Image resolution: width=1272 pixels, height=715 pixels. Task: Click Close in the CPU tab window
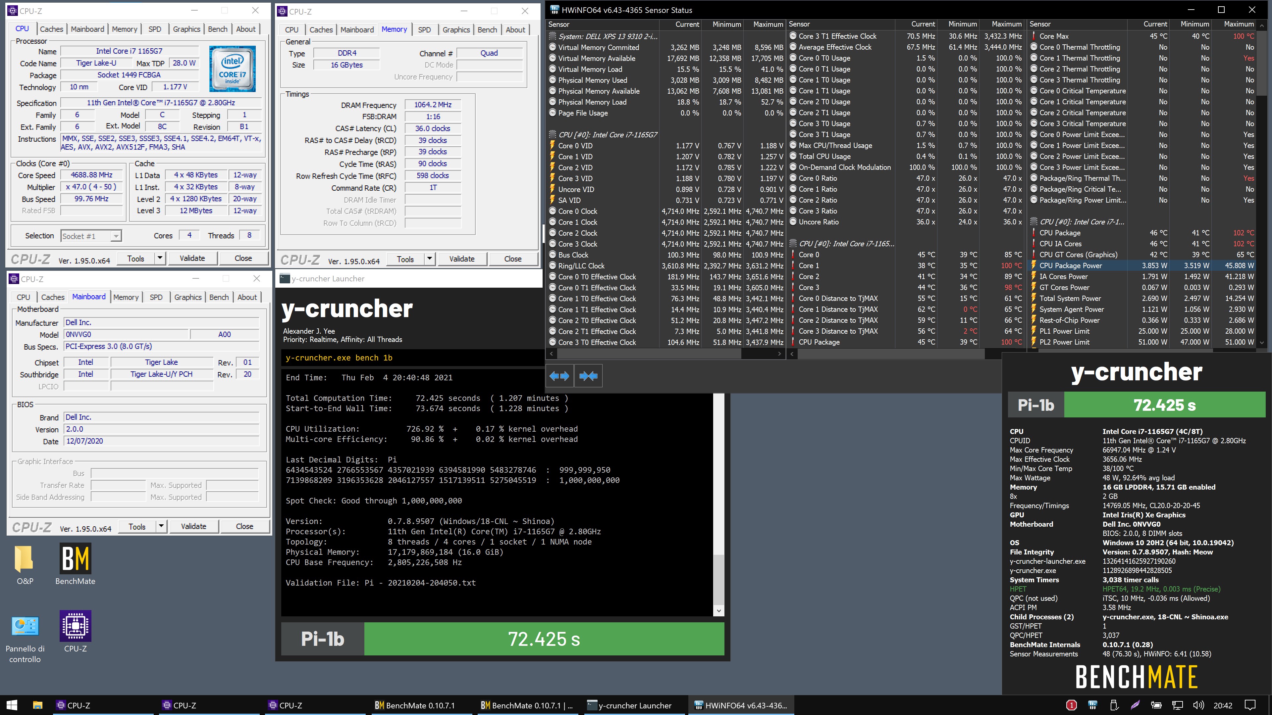(x=243, y=258)
